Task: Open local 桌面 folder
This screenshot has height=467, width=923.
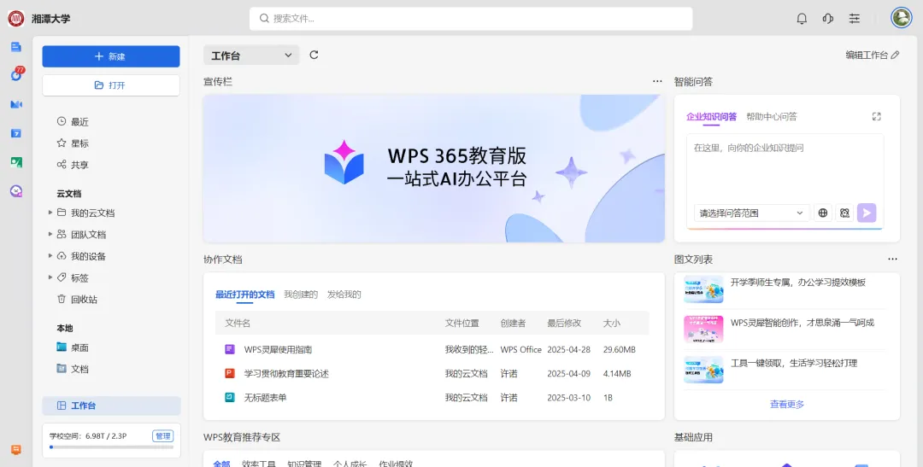Action: click(73, 347)
